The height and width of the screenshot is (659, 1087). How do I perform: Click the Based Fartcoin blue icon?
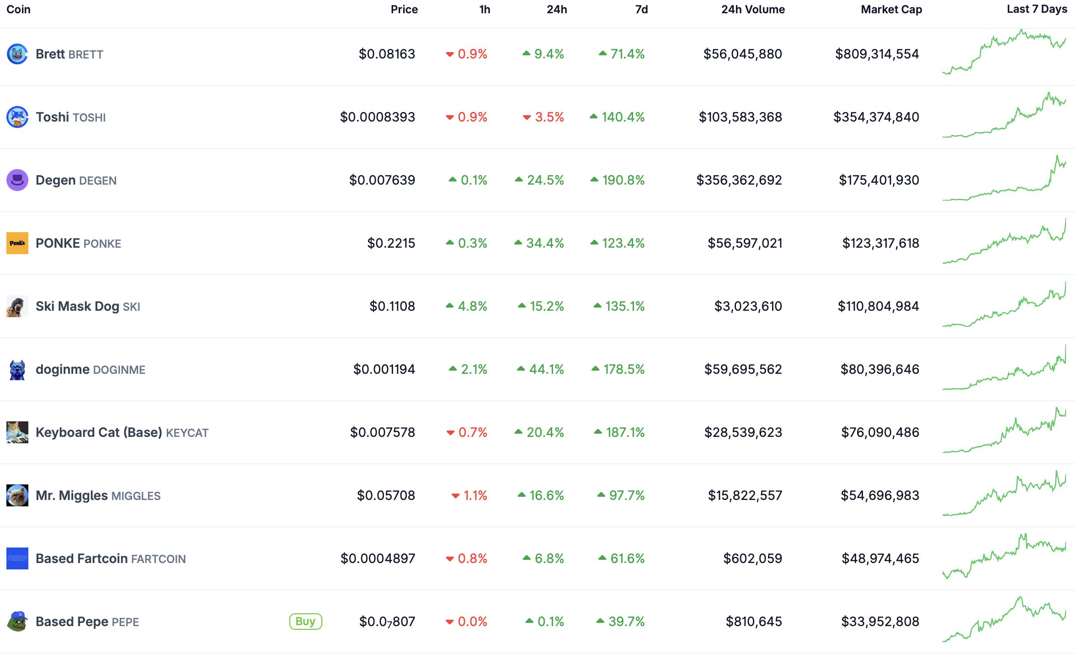pos(17,559)
